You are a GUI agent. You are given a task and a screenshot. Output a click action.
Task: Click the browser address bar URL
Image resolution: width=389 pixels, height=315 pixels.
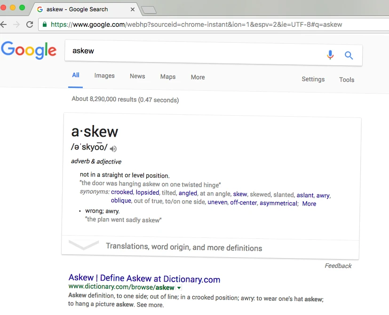(x=196, y=24)
